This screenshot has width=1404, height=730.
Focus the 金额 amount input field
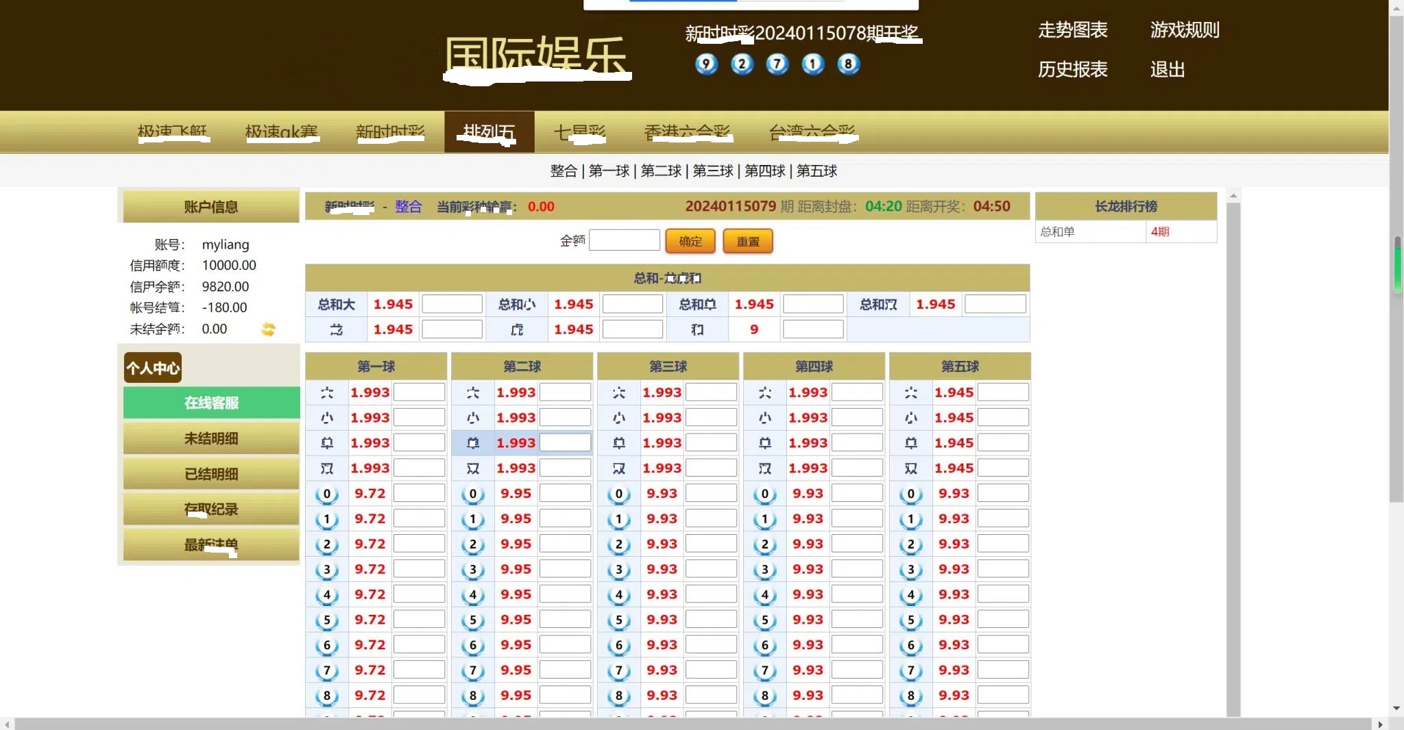(x=625, y=240)
